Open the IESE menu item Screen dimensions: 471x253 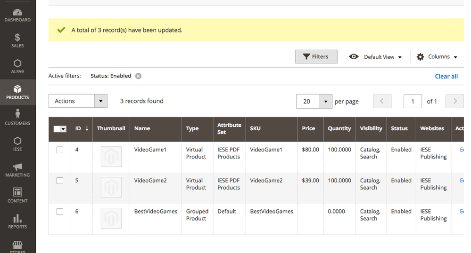pyautogui.click(x=17, y=143)
